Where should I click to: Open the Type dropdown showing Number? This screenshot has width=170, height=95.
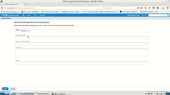pyautogui.click(x=25, y=31)
